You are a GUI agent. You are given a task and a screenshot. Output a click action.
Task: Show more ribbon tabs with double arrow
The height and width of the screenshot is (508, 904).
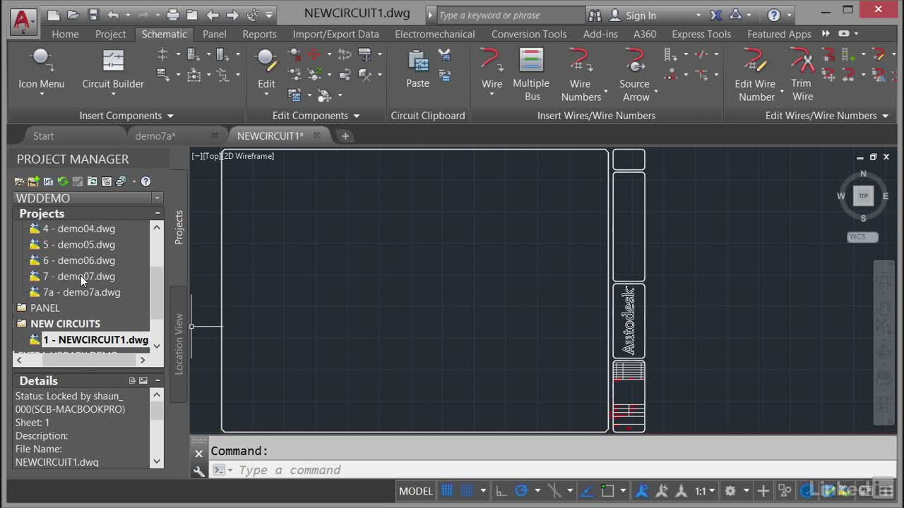pyautogui.click(x=826, y=34)
